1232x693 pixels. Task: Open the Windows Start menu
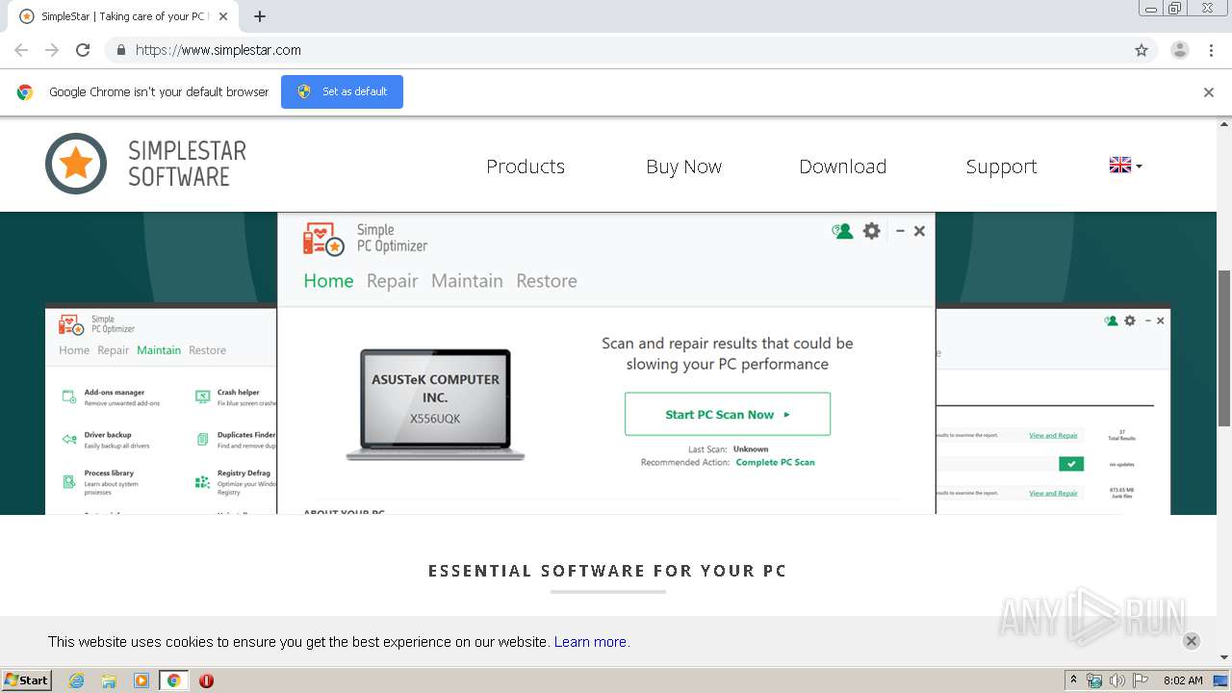tap(27, 680)
